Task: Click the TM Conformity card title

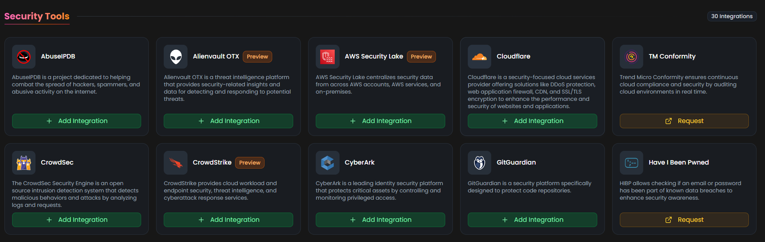Action: [x=672, y=56]
